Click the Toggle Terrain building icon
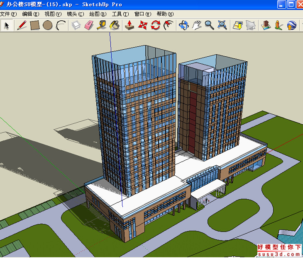The image size is (303, 258). tap(266, 25)
